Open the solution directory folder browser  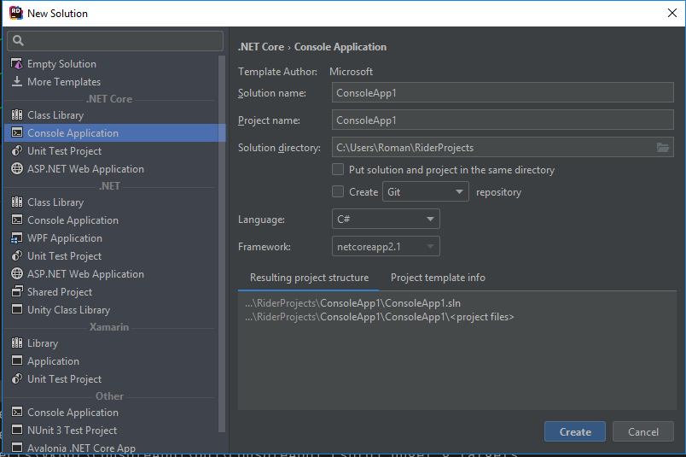coord(663,148)
